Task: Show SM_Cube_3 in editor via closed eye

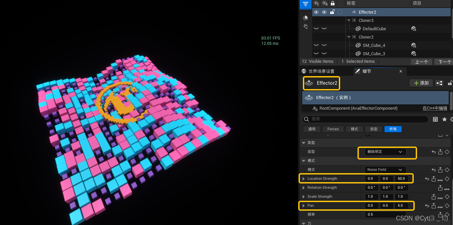Action: click(316, 54)
